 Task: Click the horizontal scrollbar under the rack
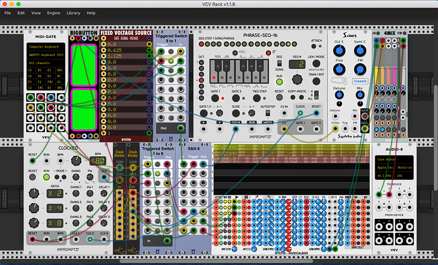click(x=216, y=261)
